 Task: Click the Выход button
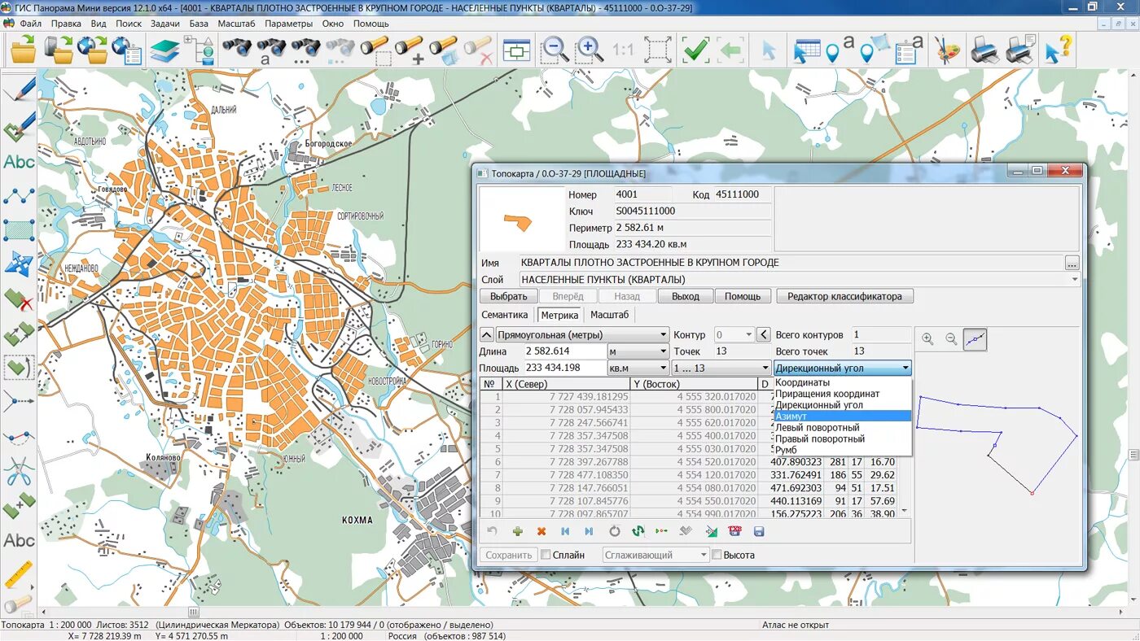[685, 296]
